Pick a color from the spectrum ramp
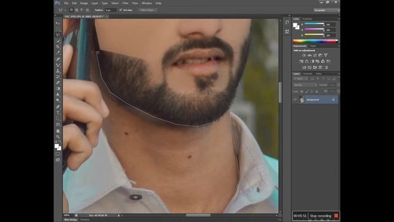The width and height of the screenshot is (394, 222). point(315,41)
